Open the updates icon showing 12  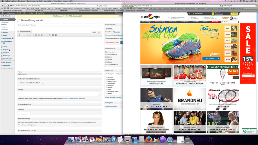[19, 13]
